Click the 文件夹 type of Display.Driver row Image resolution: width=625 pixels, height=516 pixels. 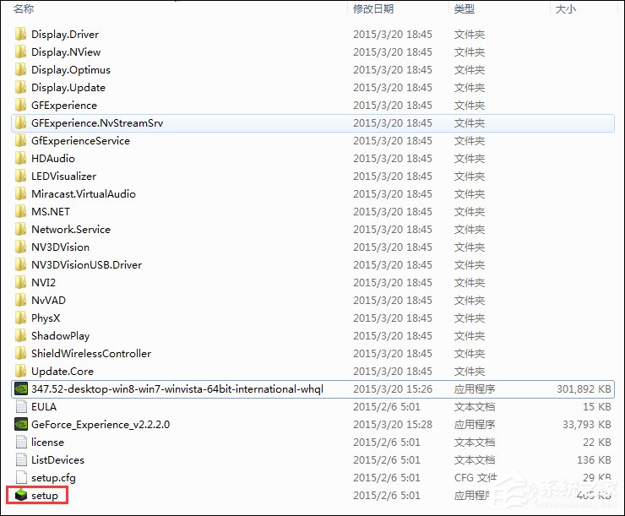[469, 35]
